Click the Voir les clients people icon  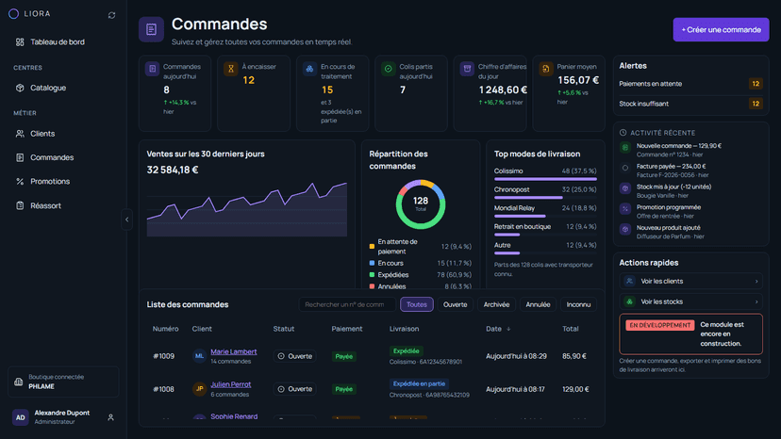pyautogui.click(x=629, y=282)
